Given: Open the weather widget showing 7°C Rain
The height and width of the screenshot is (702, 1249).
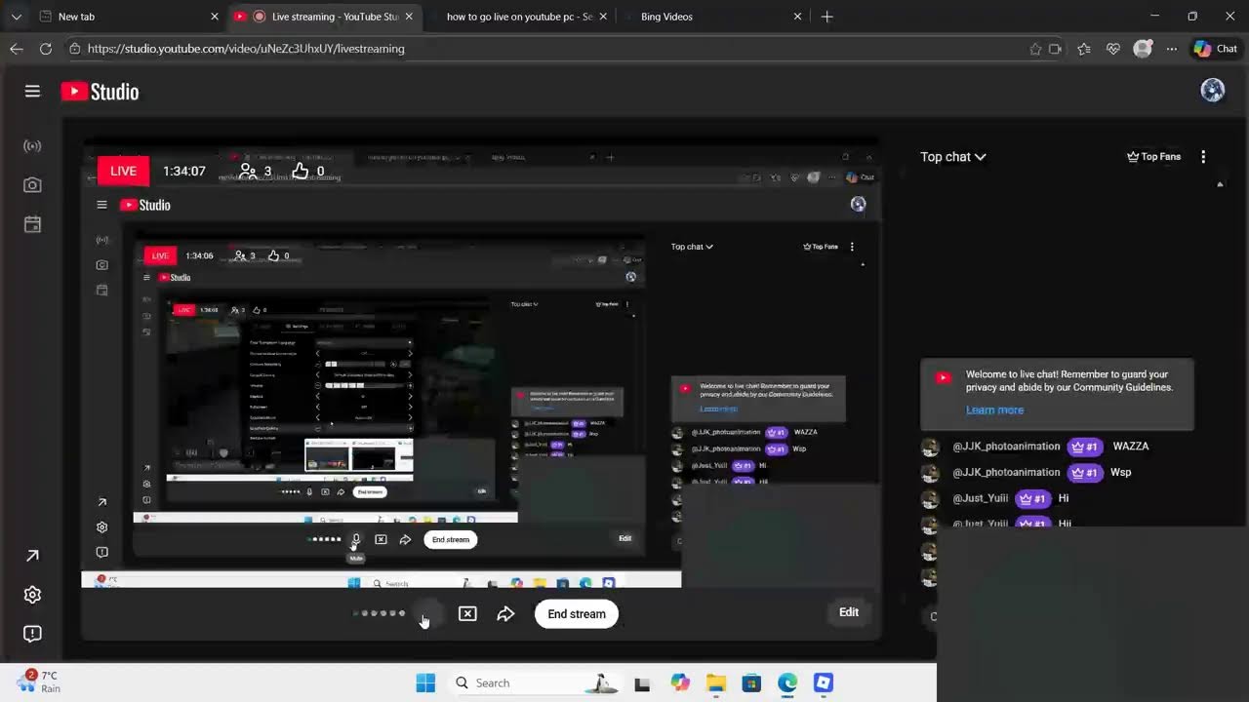Looking at the screenshot, I should [x=39, y=682].
